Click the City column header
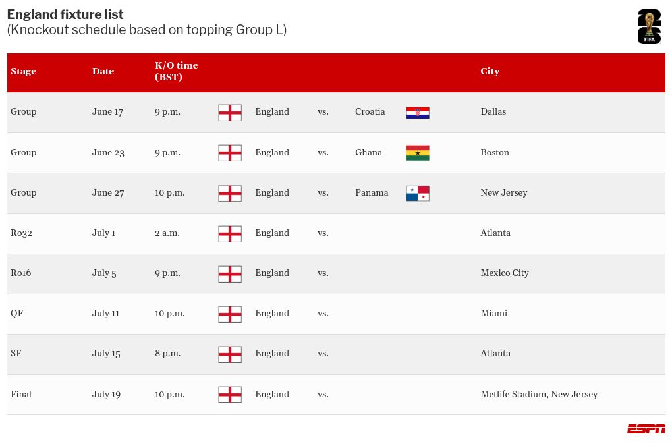 pyautogui.click(x=490, y=71)
